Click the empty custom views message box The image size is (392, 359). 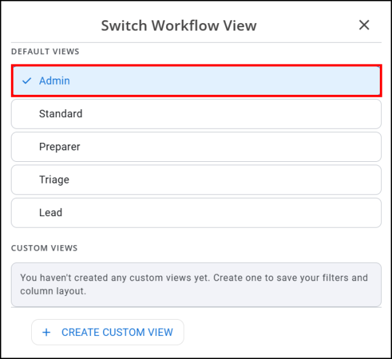pyautogui.click(x=196, y=284)
